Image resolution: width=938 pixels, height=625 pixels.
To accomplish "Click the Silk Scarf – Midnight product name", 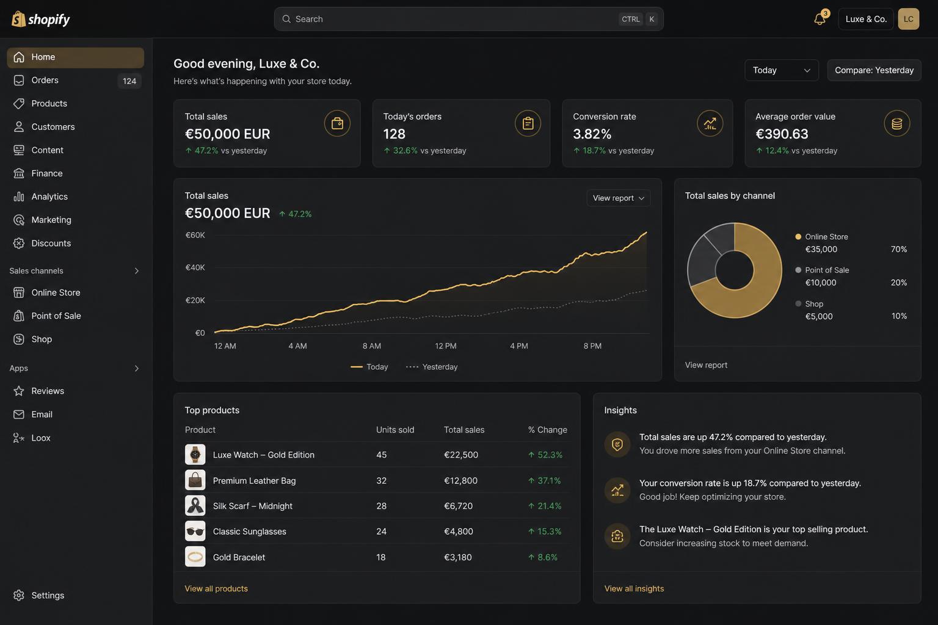I will tap(253, 506).
